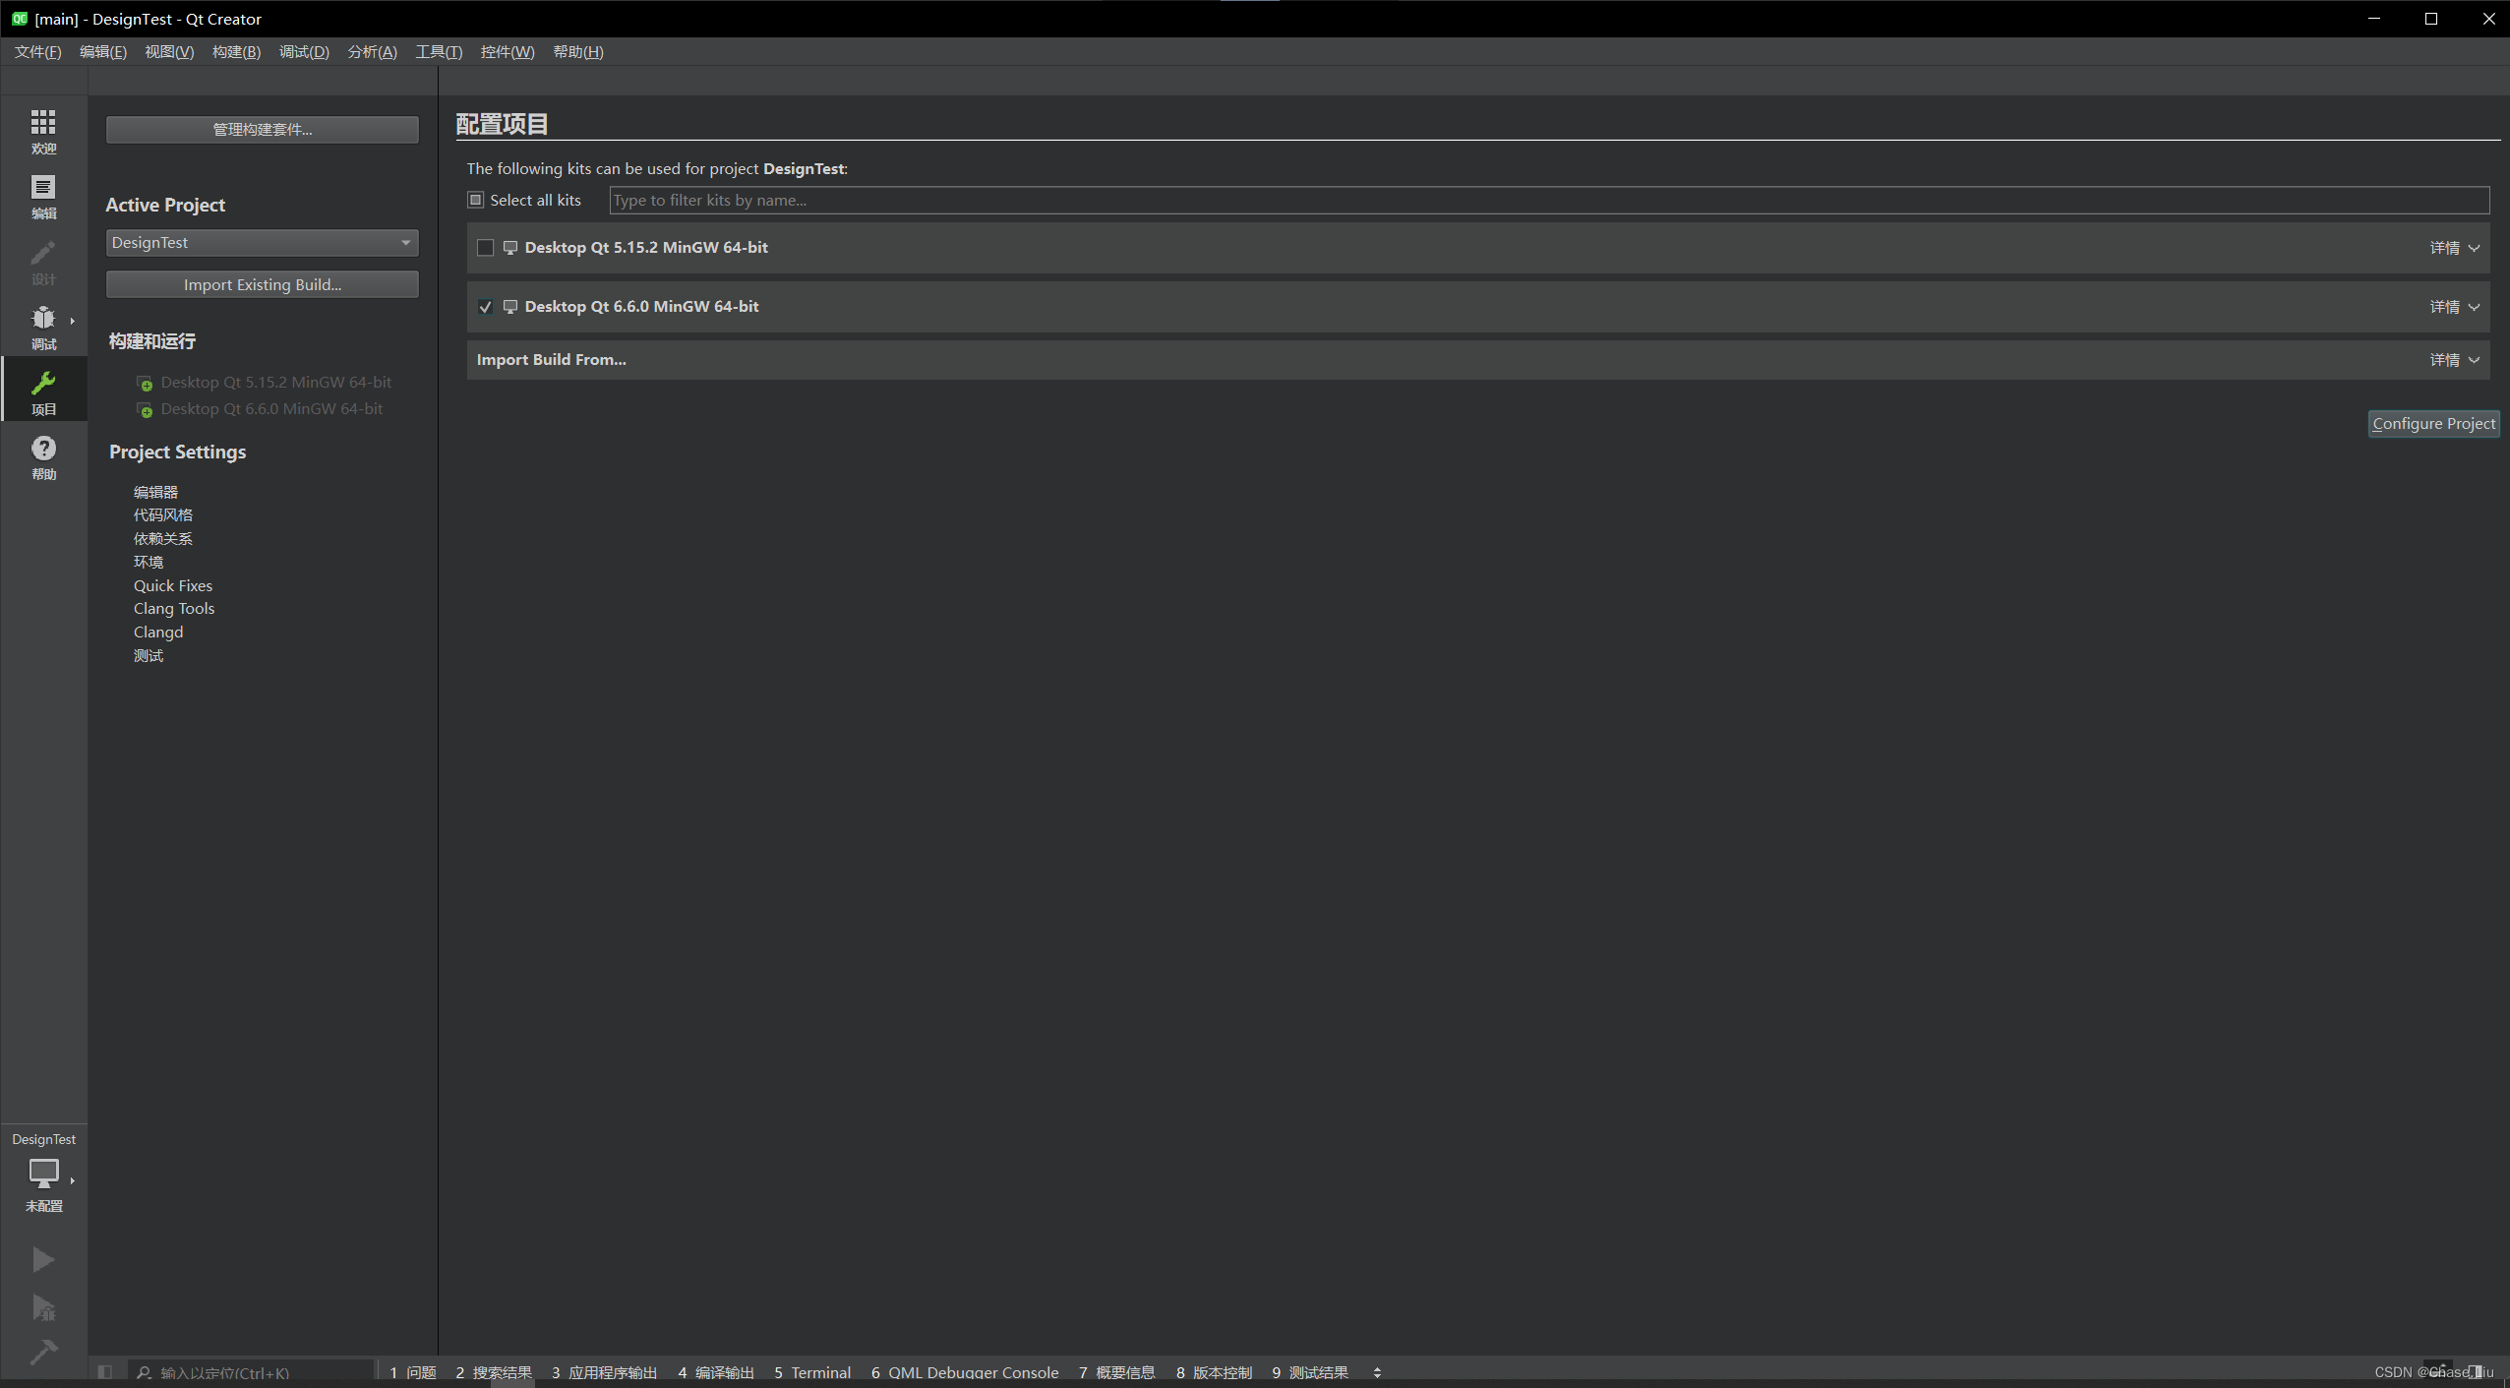Open the DesignTest kit selector monitor icon
The image size is (2510, 1388).
(x=43, y=1173)
